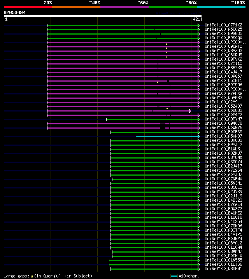This screenshot has height=279, width=249.
Task: Select the UniRef100_B9GGG5 label
Action: click(x=223, y=33)
